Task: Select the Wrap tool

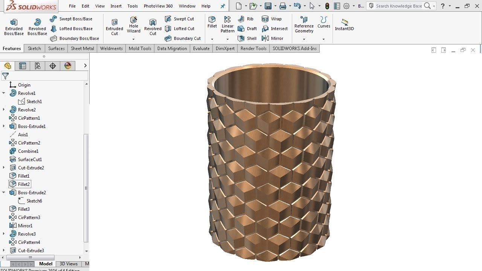Action: (x=272, y=19)
